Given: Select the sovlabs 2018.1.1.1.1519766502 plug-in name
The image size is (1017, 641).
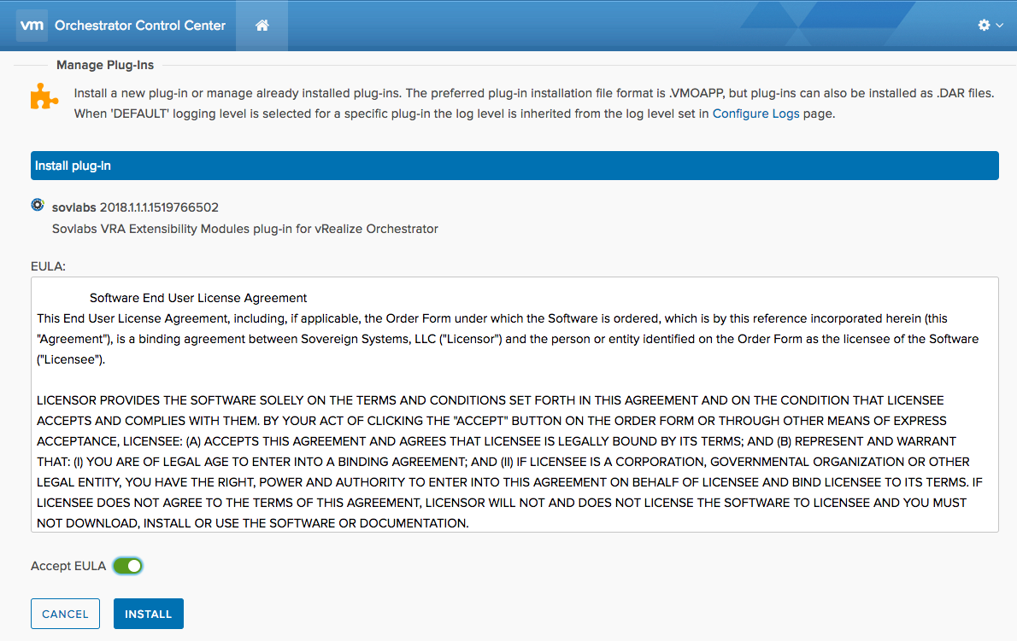Looking at the screenshot, I should coord(135,207).
